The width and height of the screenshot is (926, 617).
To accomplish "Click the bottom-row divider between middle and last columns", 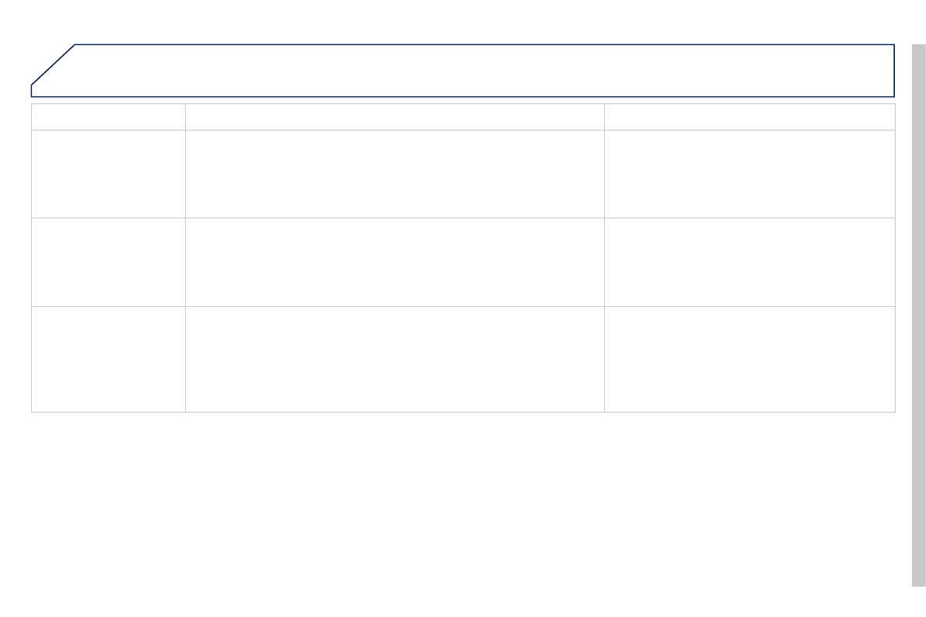I will (604, 359).
